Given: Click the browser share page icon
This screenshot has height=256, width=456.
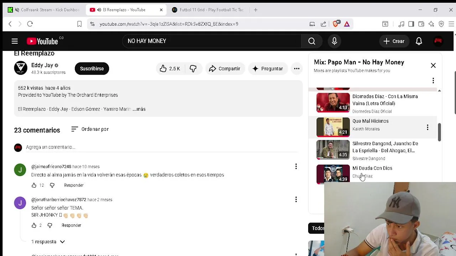Looking at the screenshot, I should click(323, 24).
